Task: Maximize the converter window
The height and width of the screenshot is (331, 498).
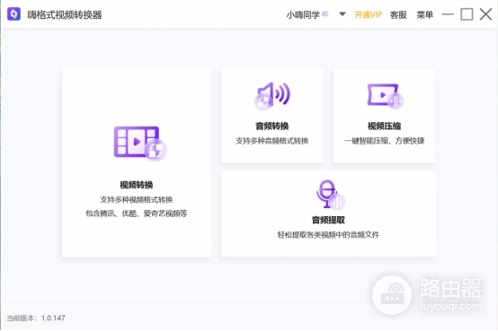Action: [x=467, y=14]
